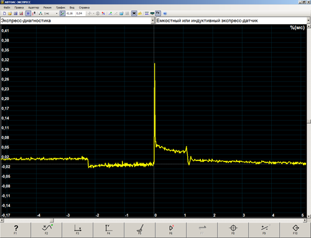
Task: Click the open folder icon
Action: click(x=10, y=14)
